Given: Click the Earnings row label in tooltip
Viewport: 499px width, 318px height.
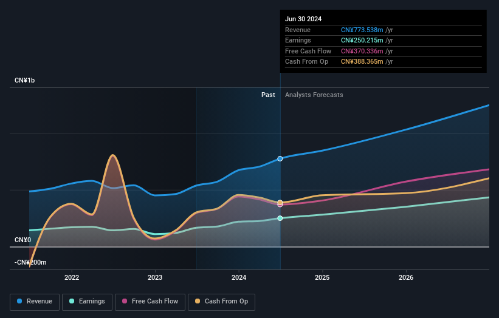Looking at the screenshot, I should [298, 40].
